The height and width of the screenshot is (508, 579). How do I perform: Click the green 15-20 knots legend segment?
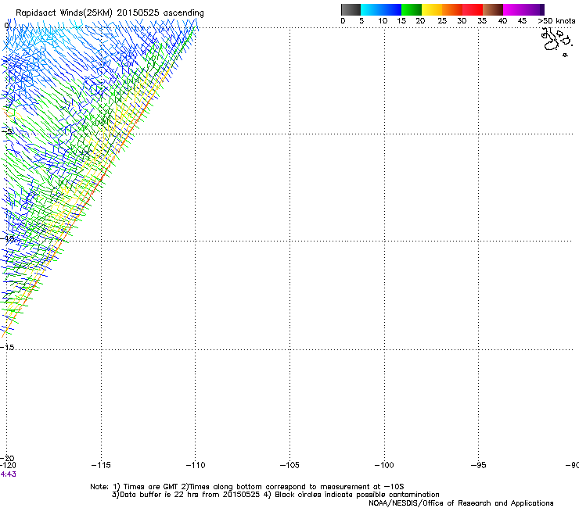coord(412,9)
